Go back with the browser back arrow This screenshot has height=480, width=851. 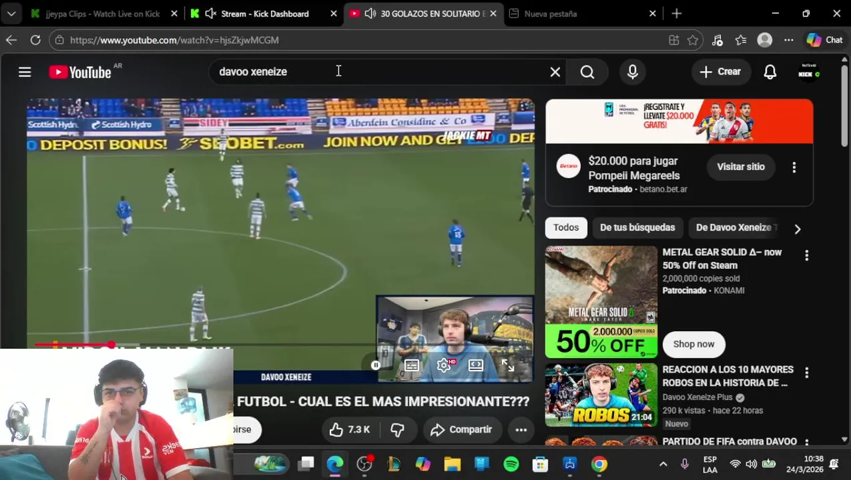pos(11,40)
